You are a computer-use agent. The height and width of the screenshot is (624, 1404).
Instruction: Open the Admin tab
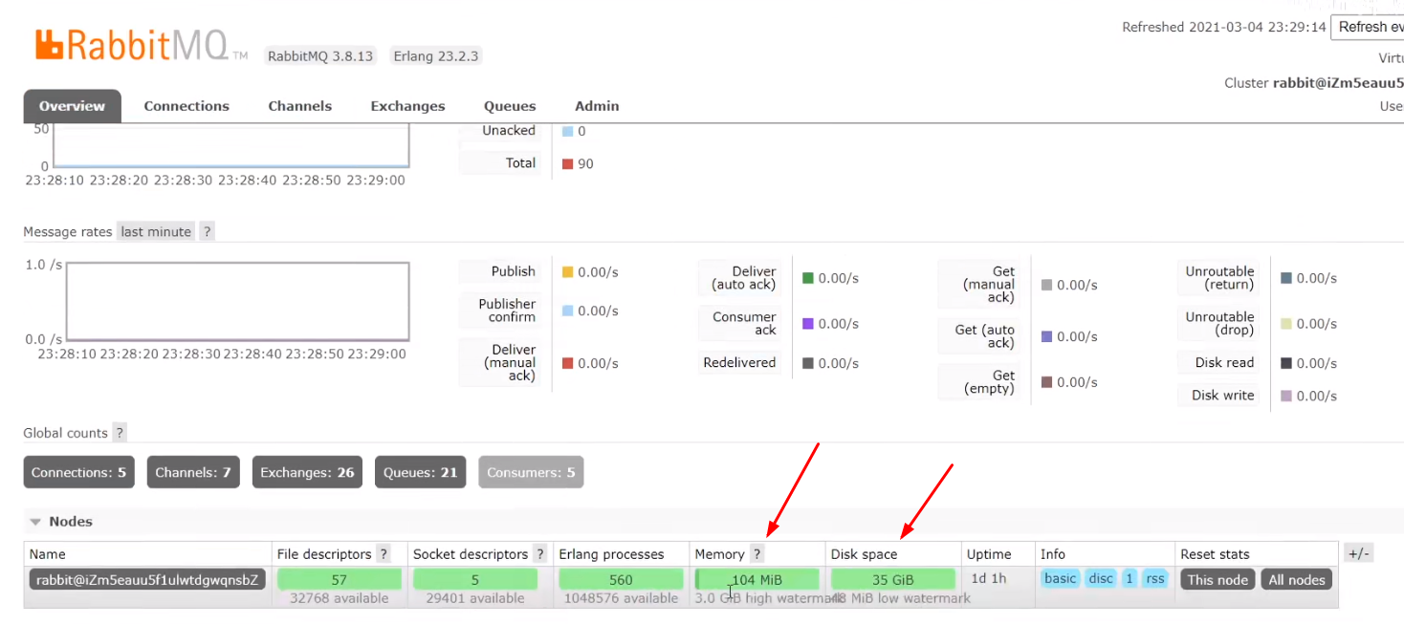pos(597,106)
